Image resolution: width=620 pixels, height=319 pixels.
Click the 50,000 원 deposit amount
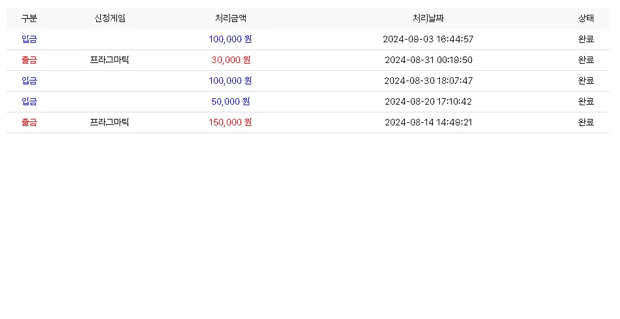(231, 101)
